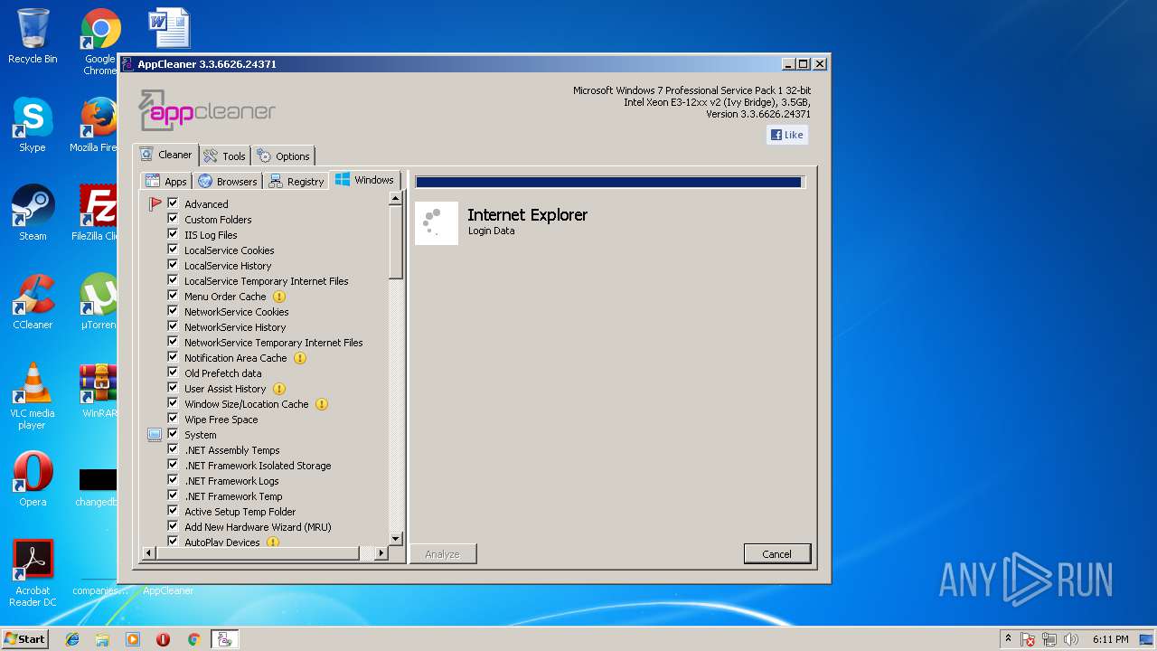Image resolution: width=1157 pixels, height=651 pixels.
Task: Click the horizontal scrollbar right arrow
Action: pos(381,552)
